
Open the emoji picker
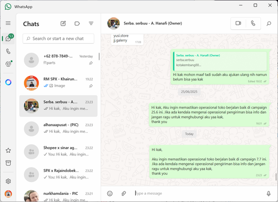click(110, 194)
